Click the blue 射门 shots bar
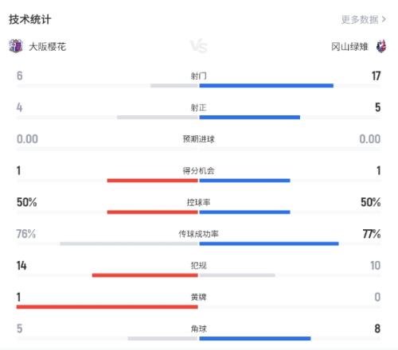Viewport: 398px width, 350px height. [x=267, y=86]
